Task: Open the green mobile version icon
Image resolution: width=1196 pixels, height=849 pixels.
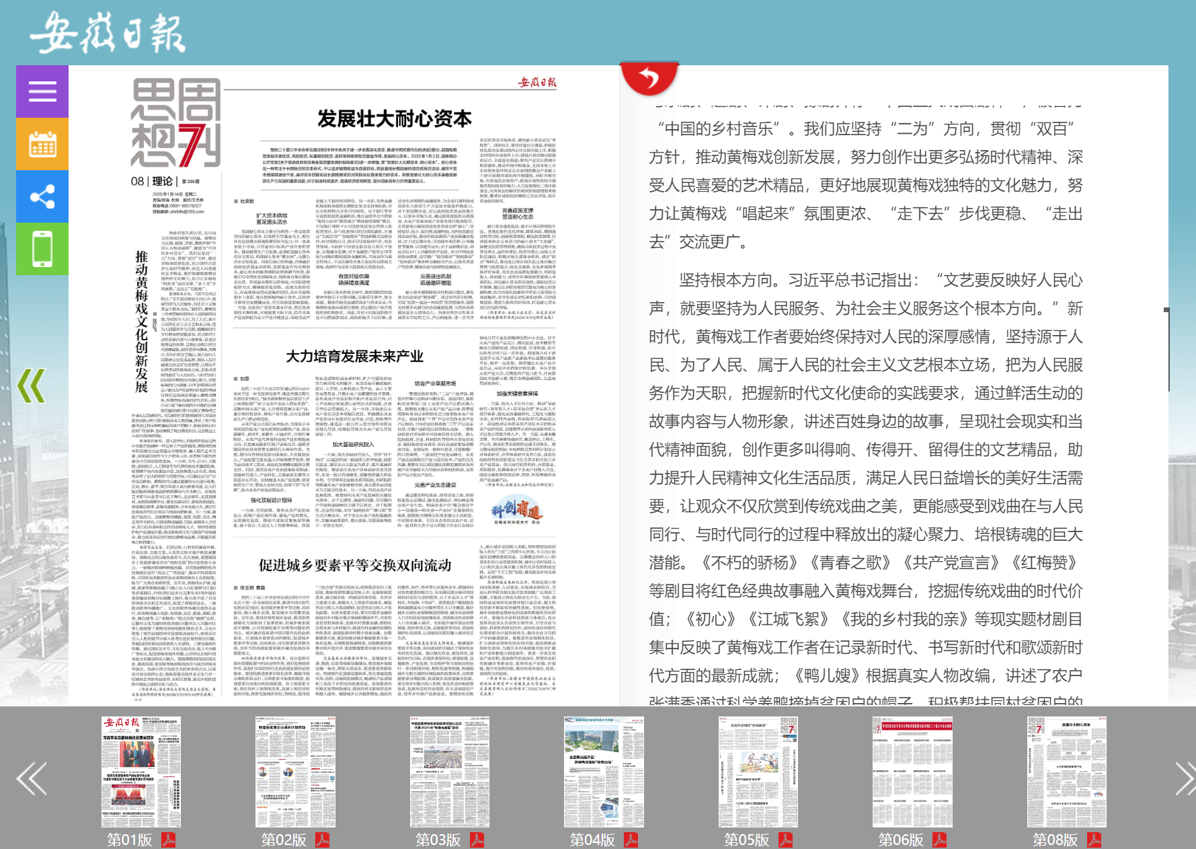Action: (x=42, y=249)
